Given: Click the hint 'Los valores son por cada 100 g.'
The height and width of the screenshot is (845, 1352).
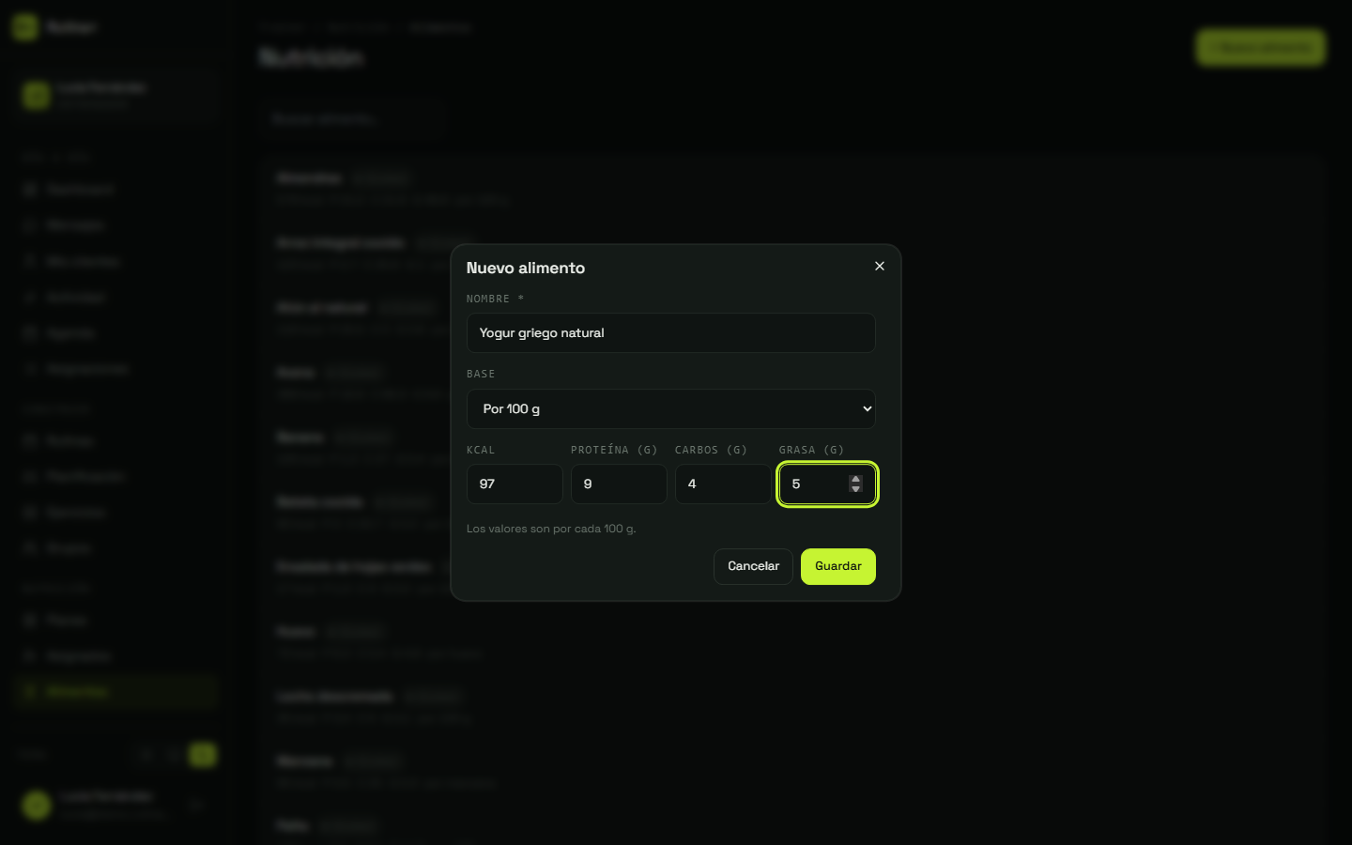Looking at the screenshot, I should coord(551,530).
